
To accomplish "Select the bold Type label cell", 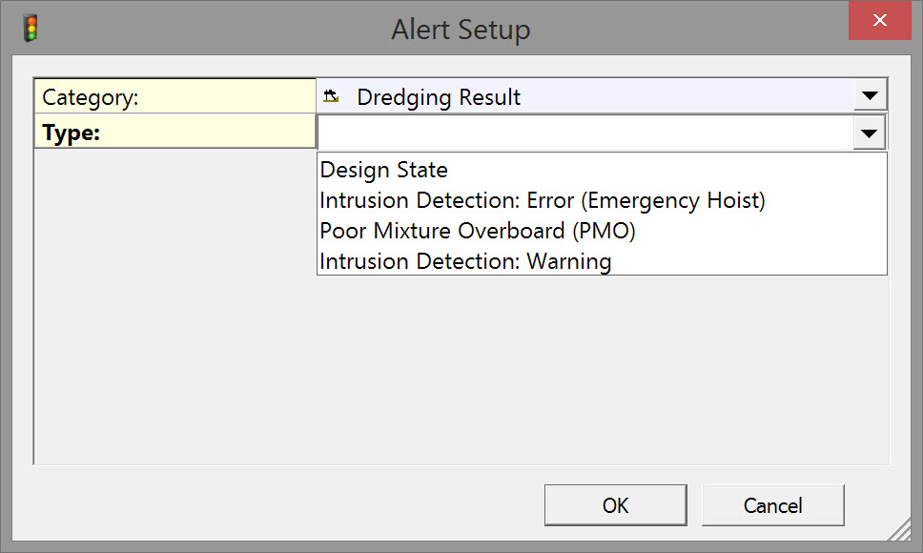I will pos(174,133).
